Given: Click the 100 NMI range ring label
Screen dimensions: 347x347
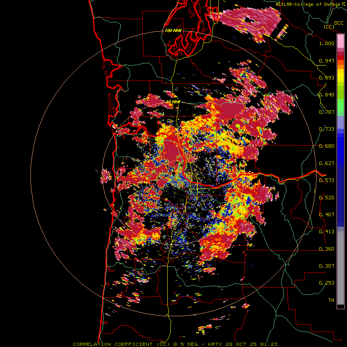Looking at the screenshot, I should point(173,30).
